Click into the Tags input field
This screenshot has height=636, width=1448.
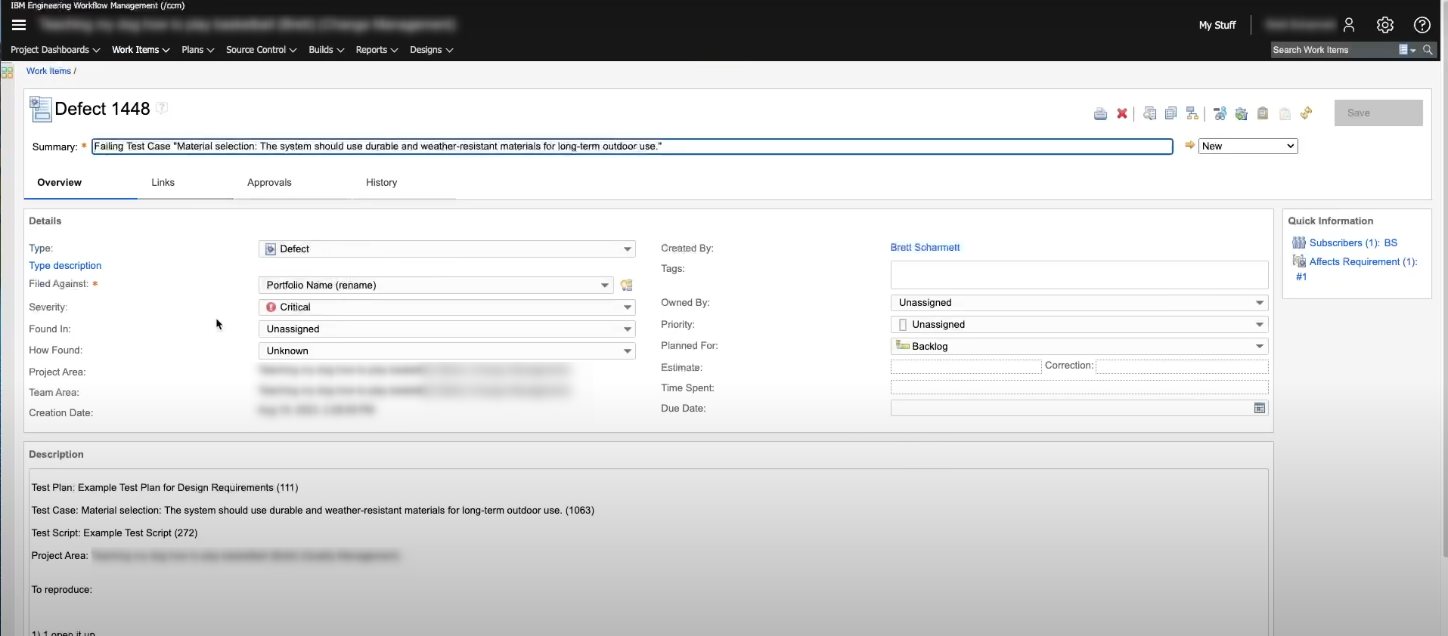[x=1078, y=275]
